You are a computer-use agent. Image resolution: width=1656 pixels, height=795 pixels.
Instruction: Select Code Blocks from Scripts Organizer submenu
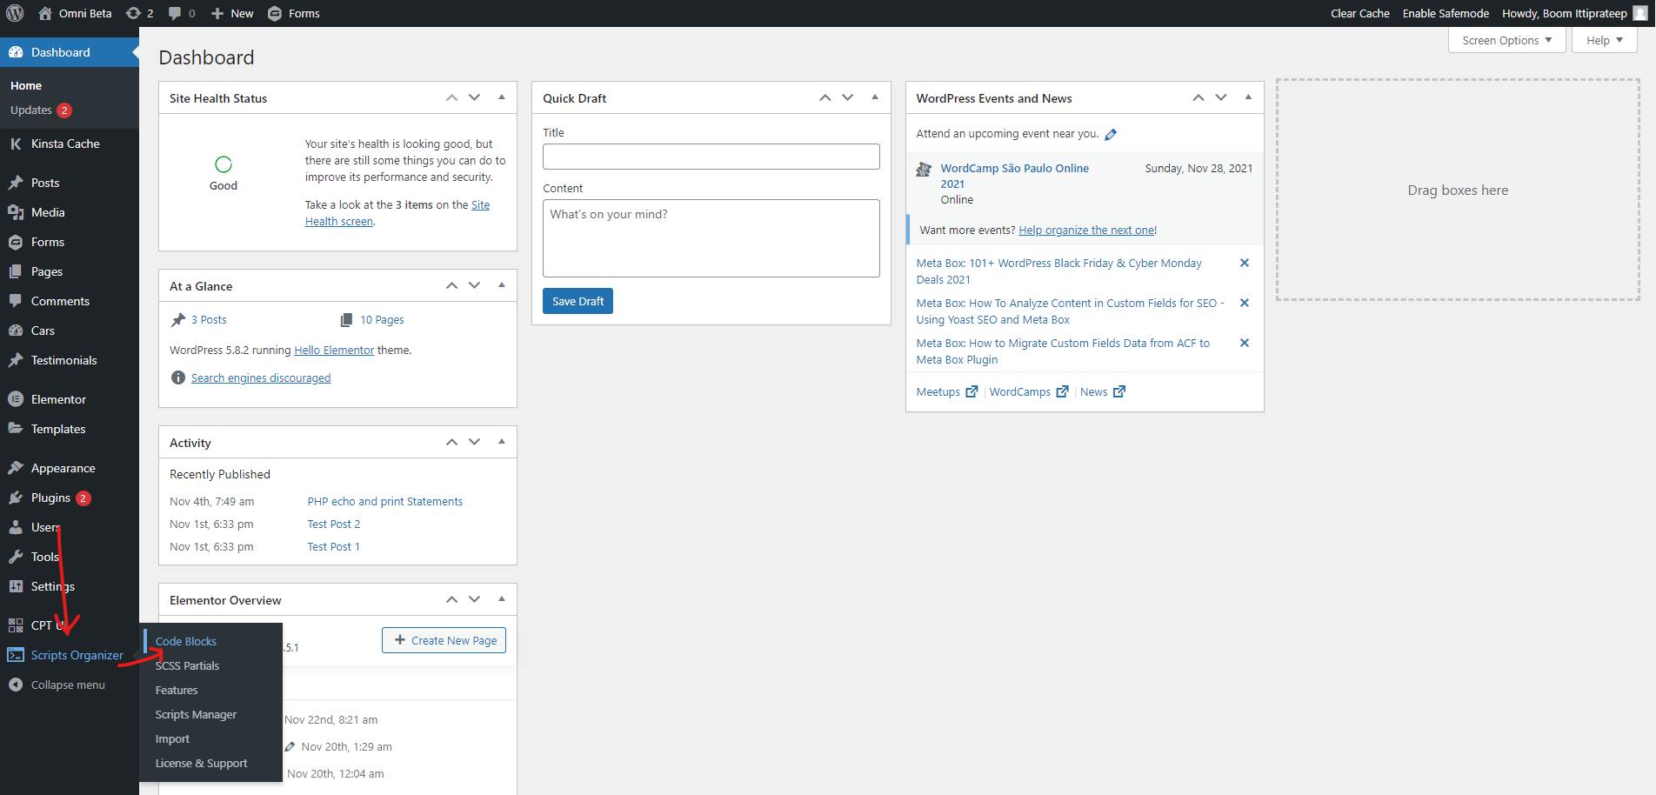186,641
